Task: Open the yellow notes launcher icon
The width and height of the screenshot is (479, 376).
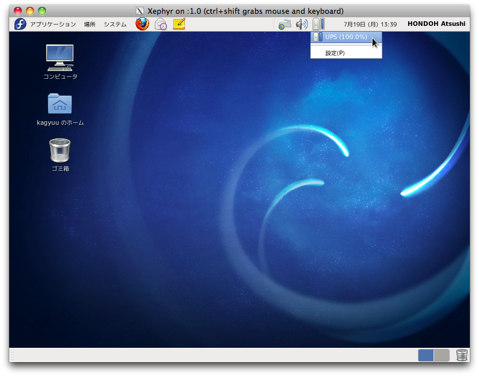Action: [179, 24]
